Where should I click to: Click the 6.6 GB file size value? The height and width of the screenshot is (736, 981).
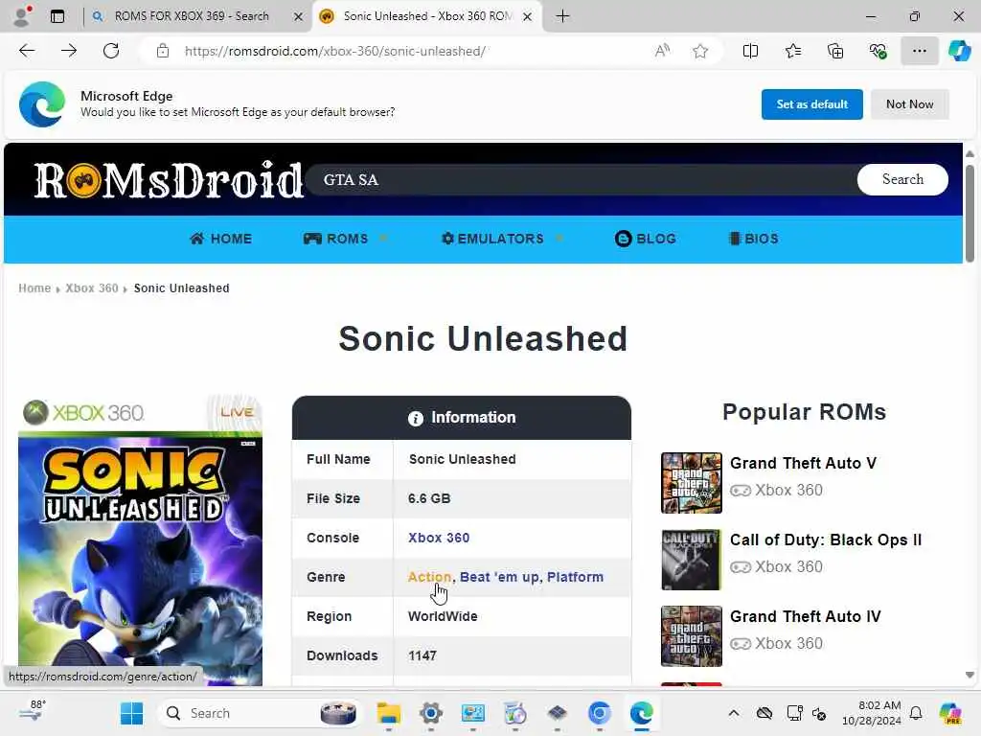(429, 498)
